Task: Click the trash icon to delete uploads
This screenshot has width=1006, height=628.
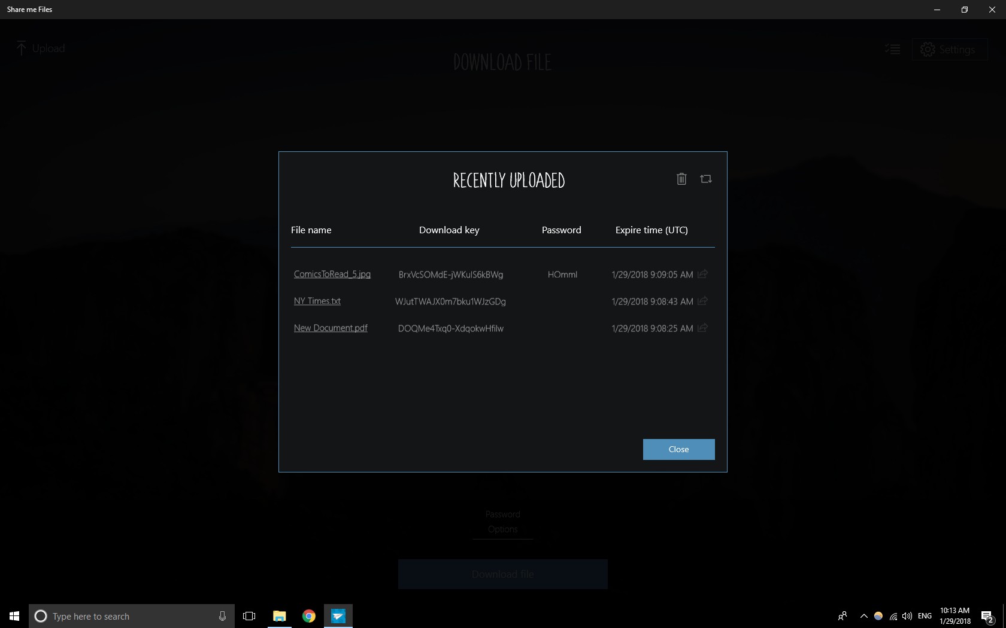Action: pos(681,179)
